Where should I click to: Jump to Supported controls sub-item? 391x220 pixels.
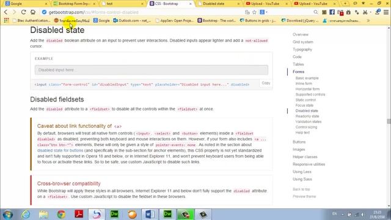pyautogui.click(x=310, y=95)
